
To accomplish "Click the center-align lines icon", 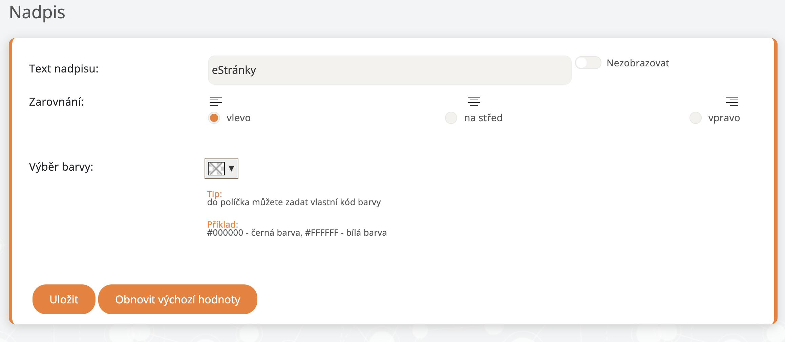I will click(x=474, y=101).
